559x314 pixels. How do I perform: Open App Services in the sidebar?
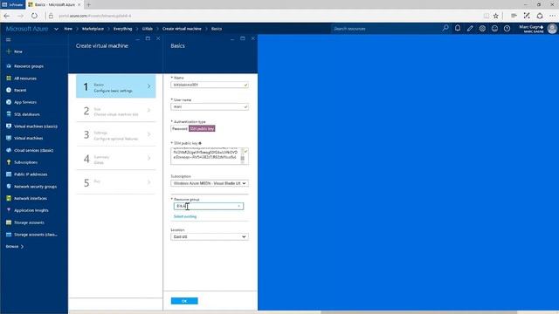click(25, 102)
